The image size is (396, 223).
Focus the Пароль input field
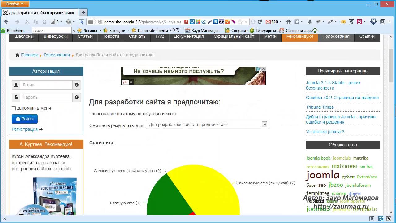(x=46, y=97)
